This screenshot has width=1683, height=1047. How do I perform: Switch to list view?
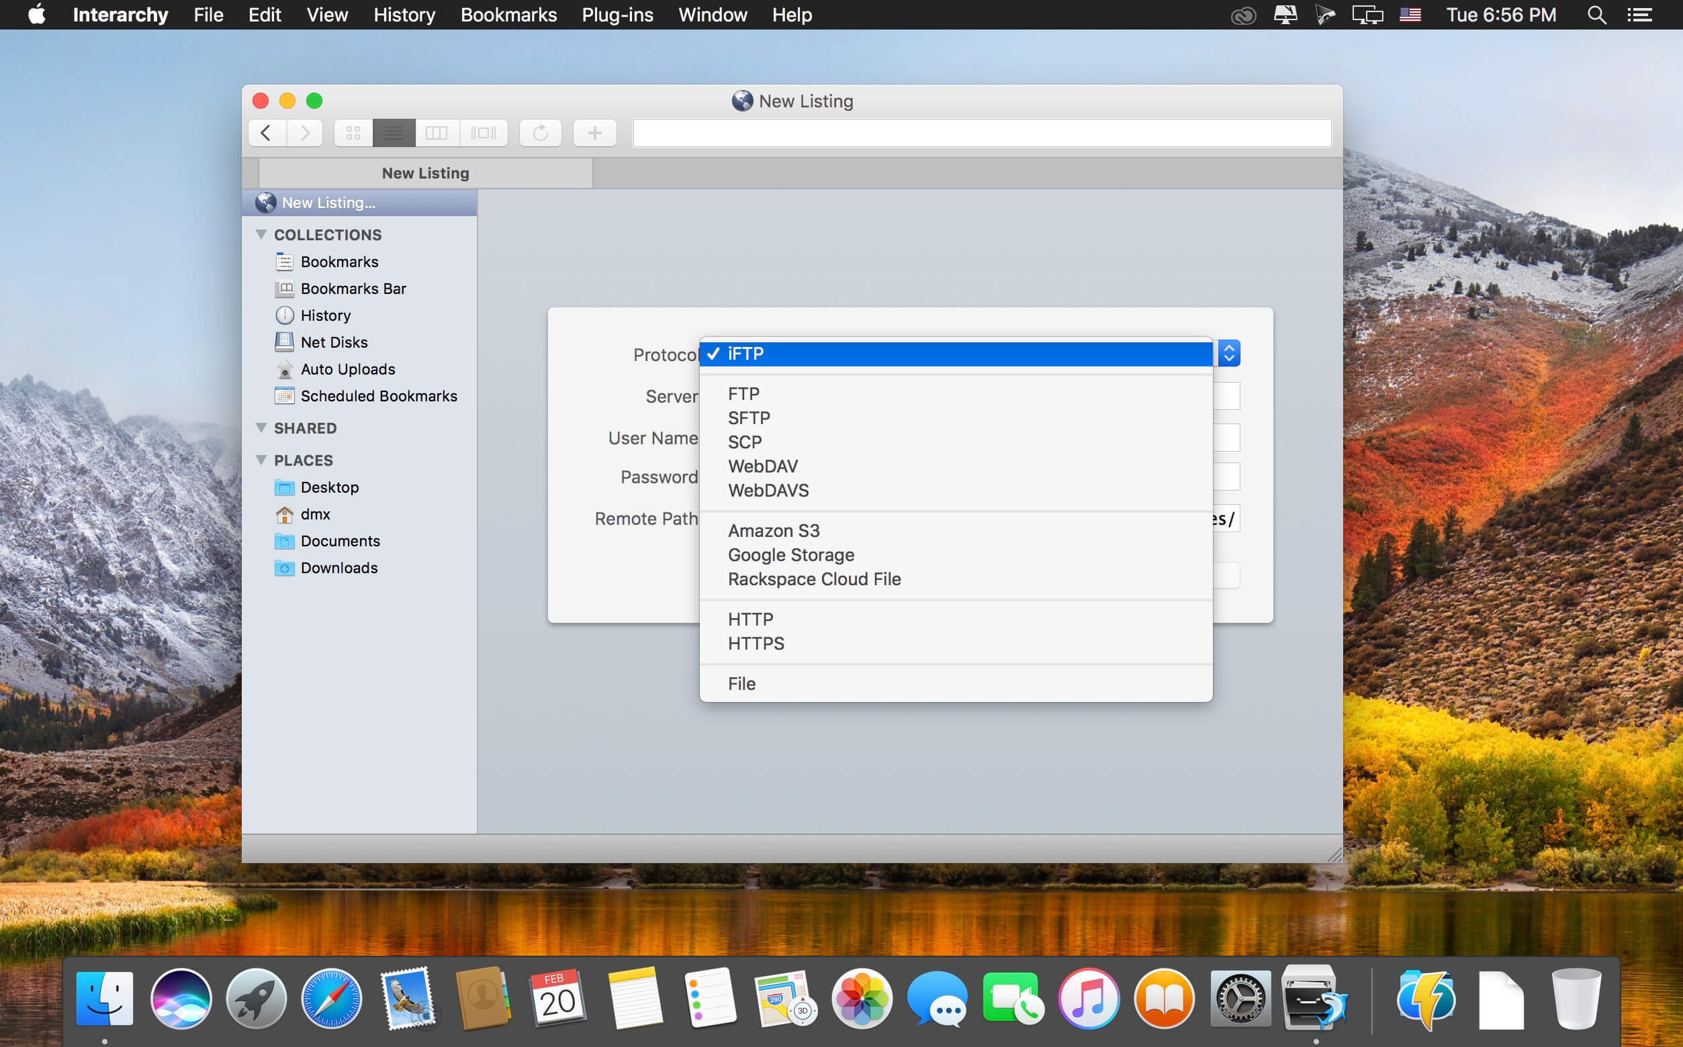(394, 132)
